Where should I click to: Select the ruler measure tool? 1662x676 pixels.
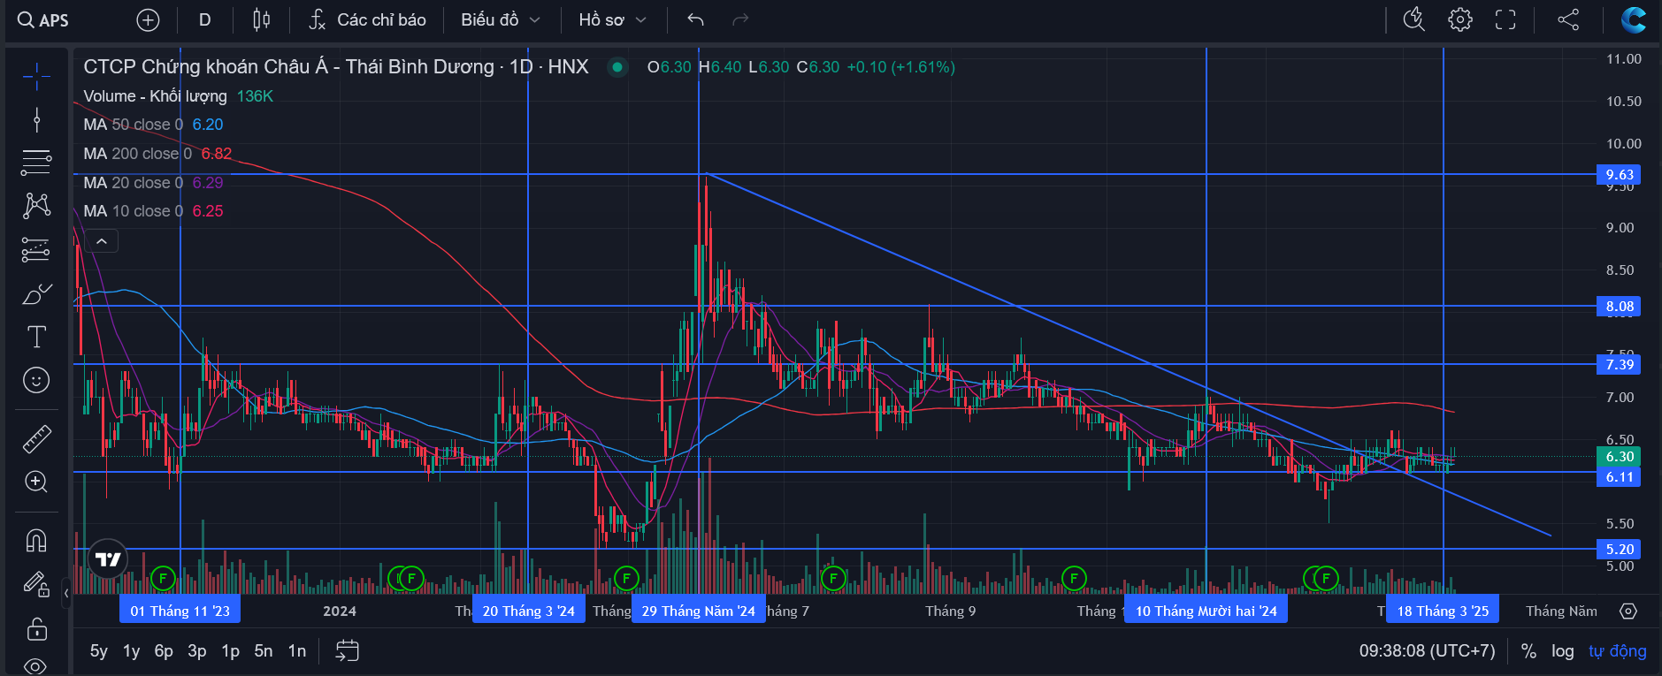(x=36, y=439)
